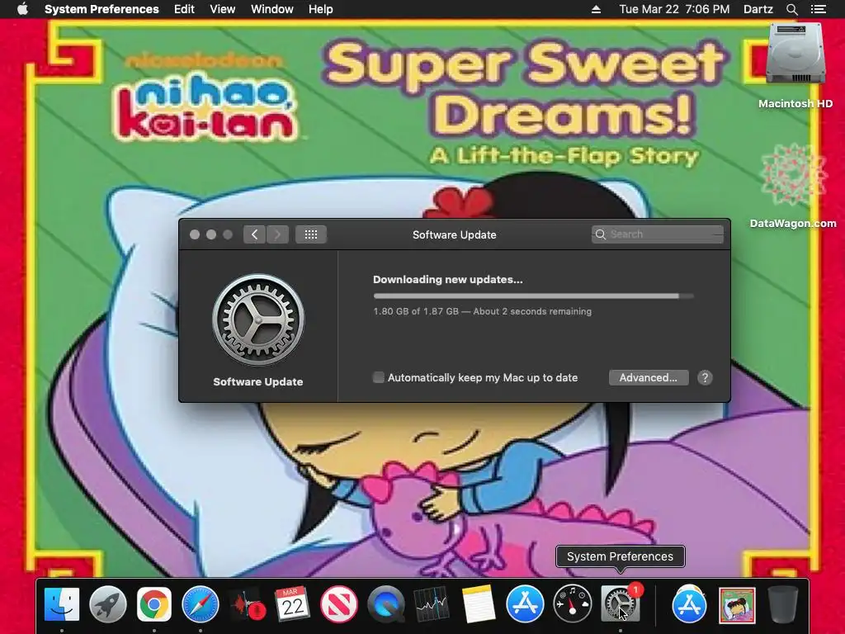The width and height of the screenshot is (845, 634).
Task: Open the News app in Dock
Action: [339, 604]
